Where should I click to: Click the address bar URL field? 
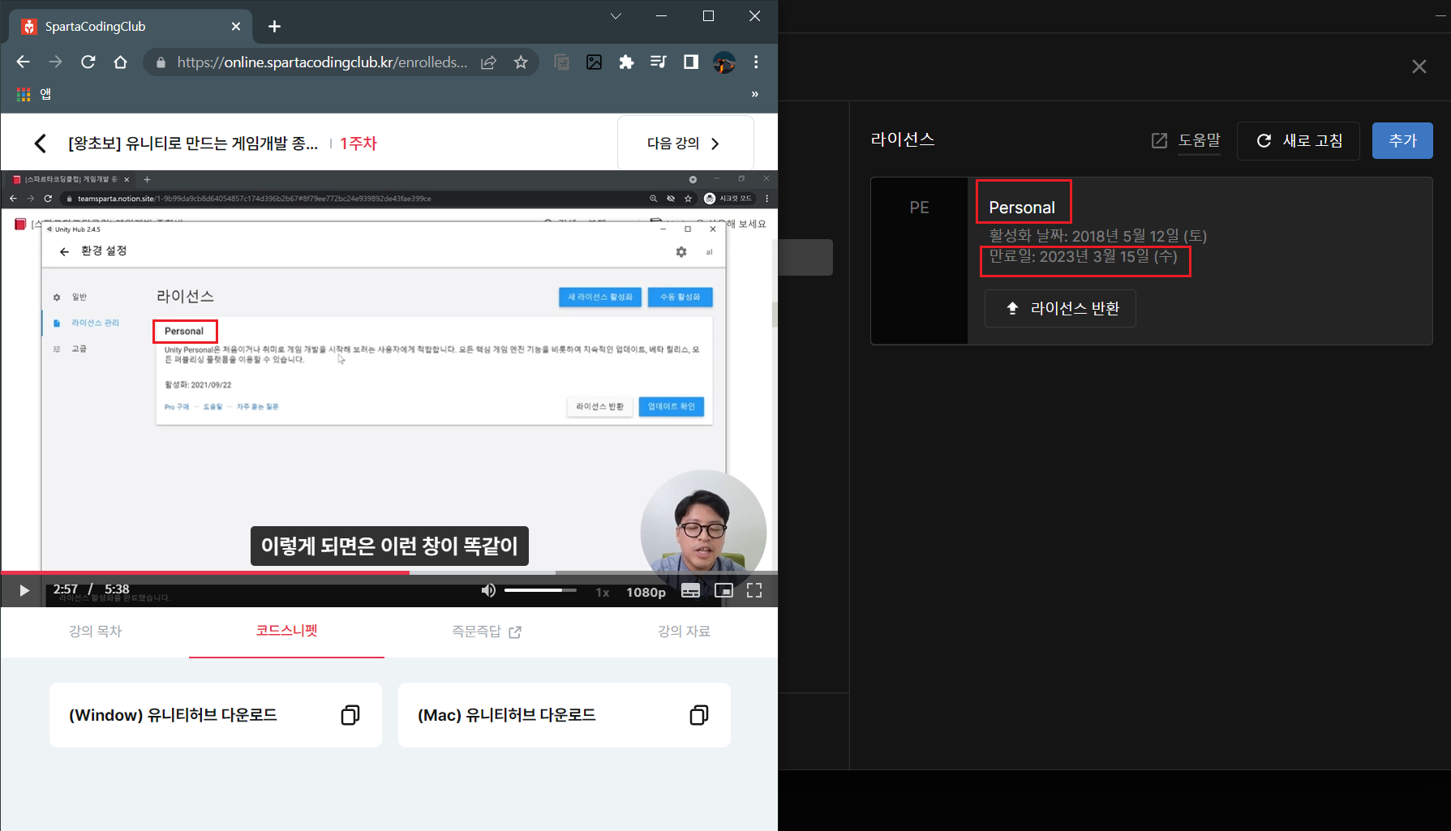pos(322,62)
